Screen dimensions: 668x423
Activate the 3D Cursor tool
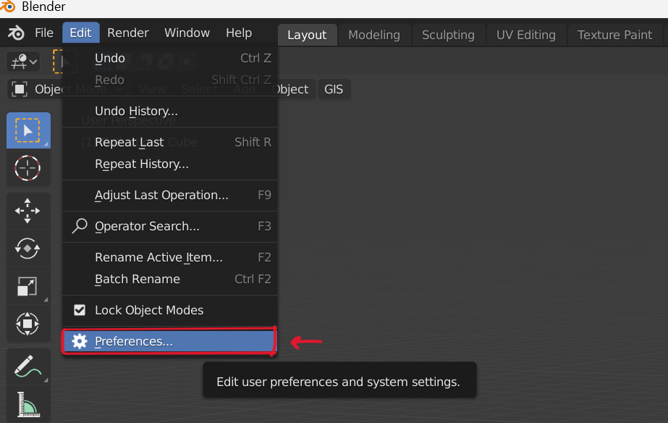[x=28, y=168]
